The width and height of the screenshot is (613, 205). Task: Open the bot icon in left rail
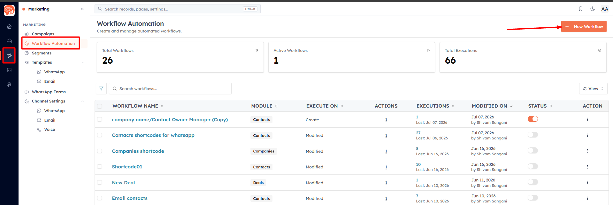point(9,85)
